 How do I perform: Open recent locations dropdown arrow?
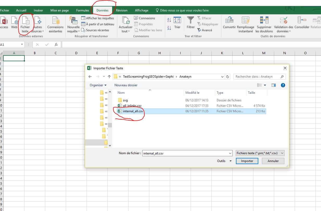point(104,77)
